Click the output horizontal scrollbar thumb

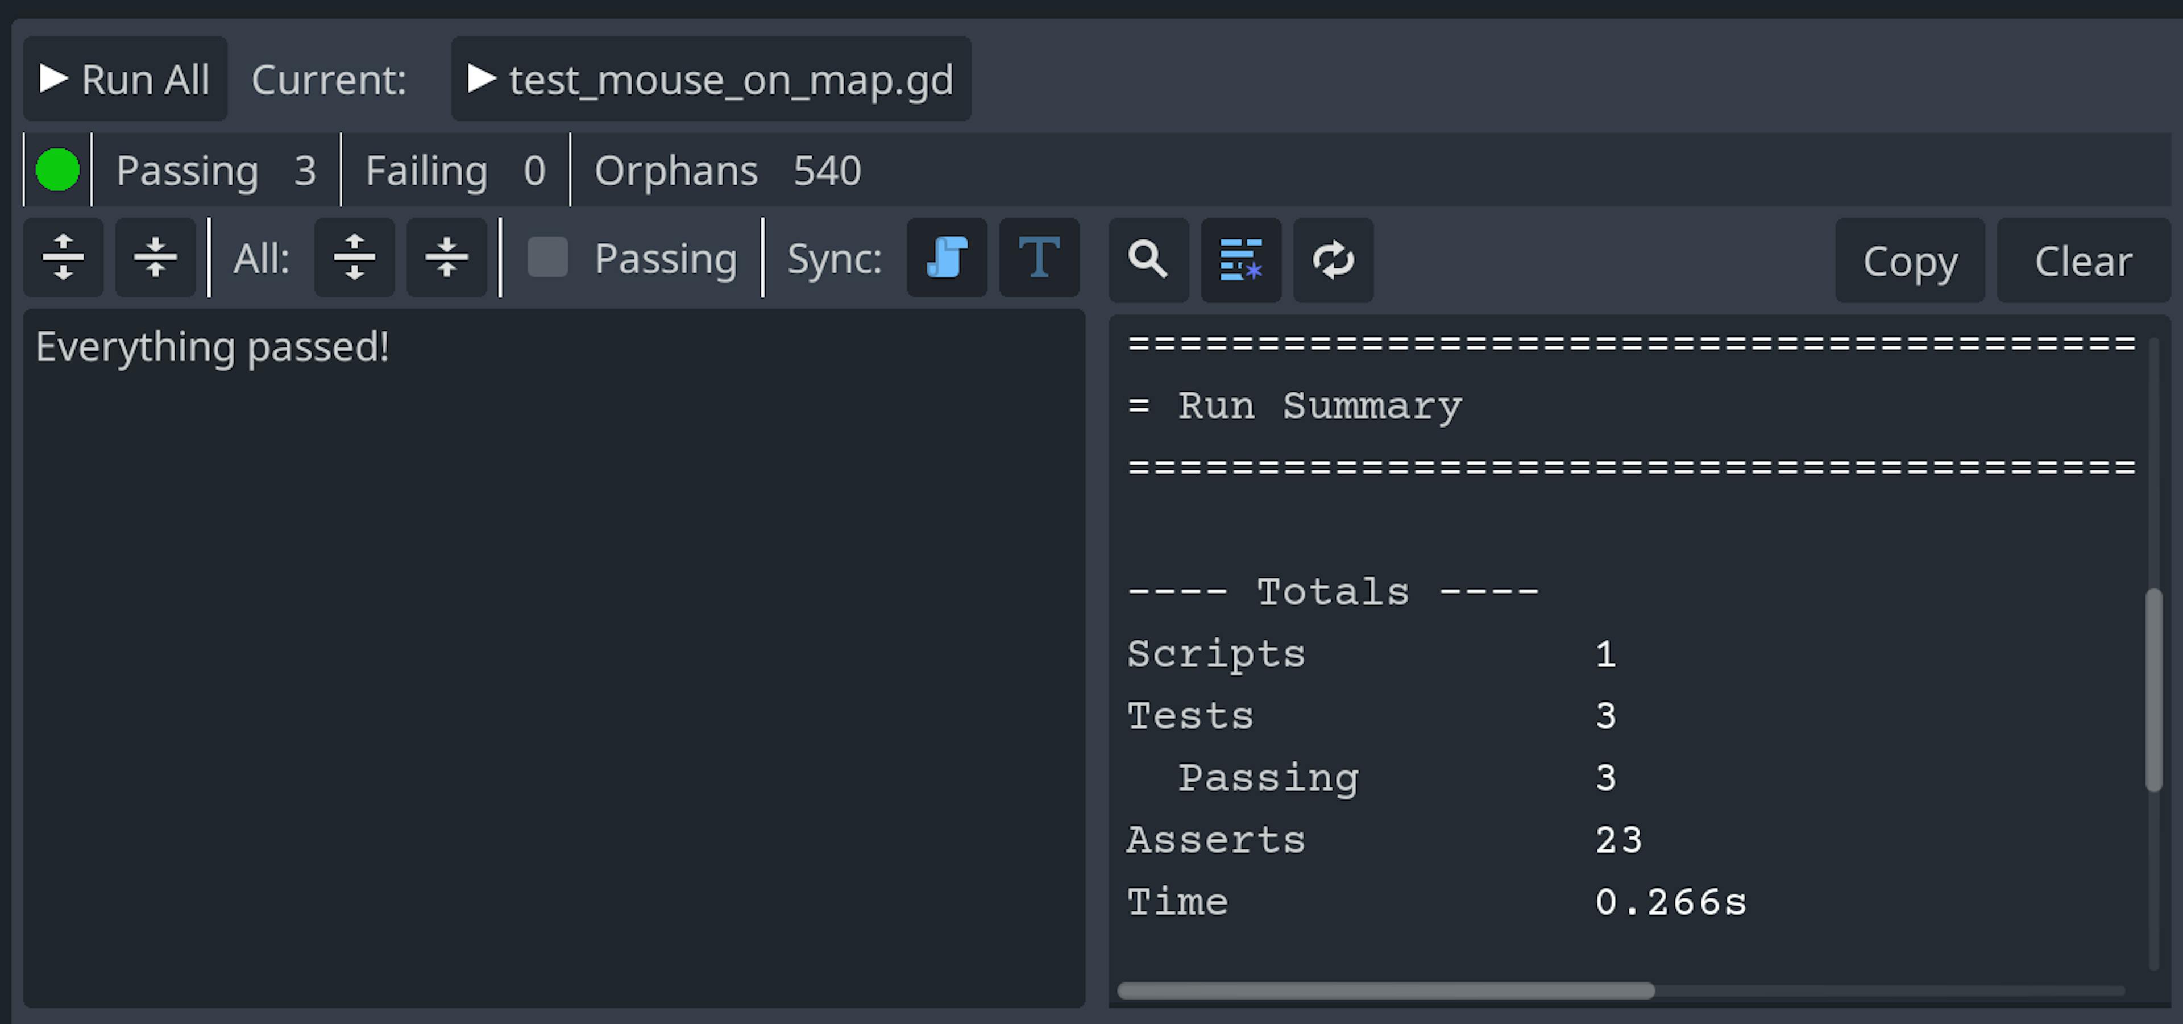click(x=1385, y=990)
